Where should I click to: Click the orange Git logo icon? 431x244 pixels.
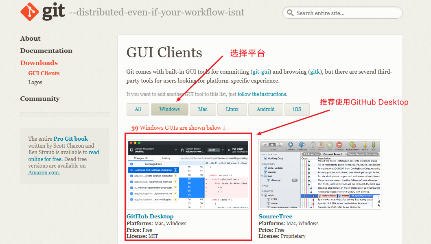[x=30, y=12]
